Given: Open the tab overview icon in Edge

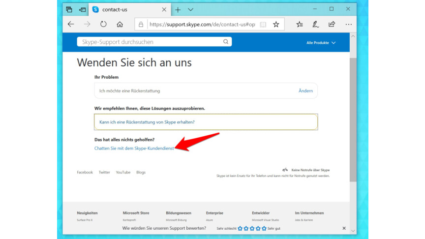Looking at the screenshot, I should point(69,9).
